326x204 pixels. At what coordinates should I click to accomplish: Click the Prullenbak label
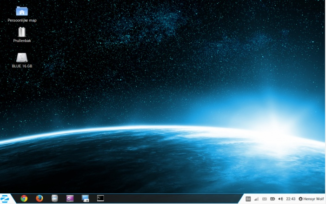point(22,41)
